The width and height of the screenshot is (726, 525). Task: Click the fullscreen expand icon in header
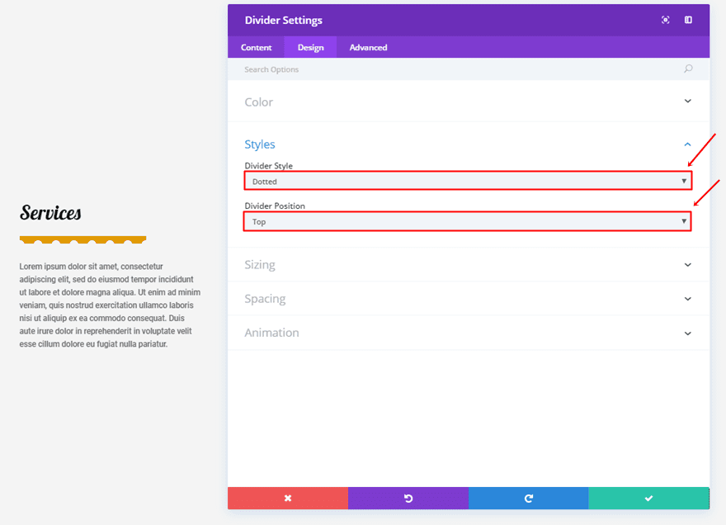[666, 20]
